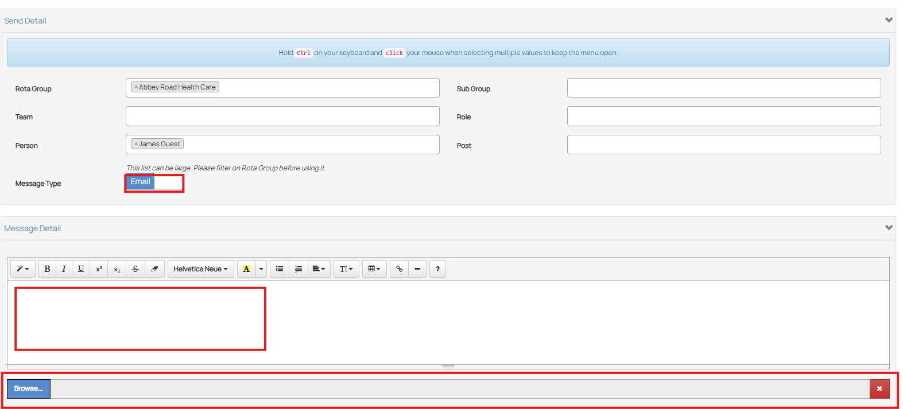Viewport: 903px width, 409px height.
Task: Open the table insert dropdown
Action: pyautogui.click(x=374, y=269)
